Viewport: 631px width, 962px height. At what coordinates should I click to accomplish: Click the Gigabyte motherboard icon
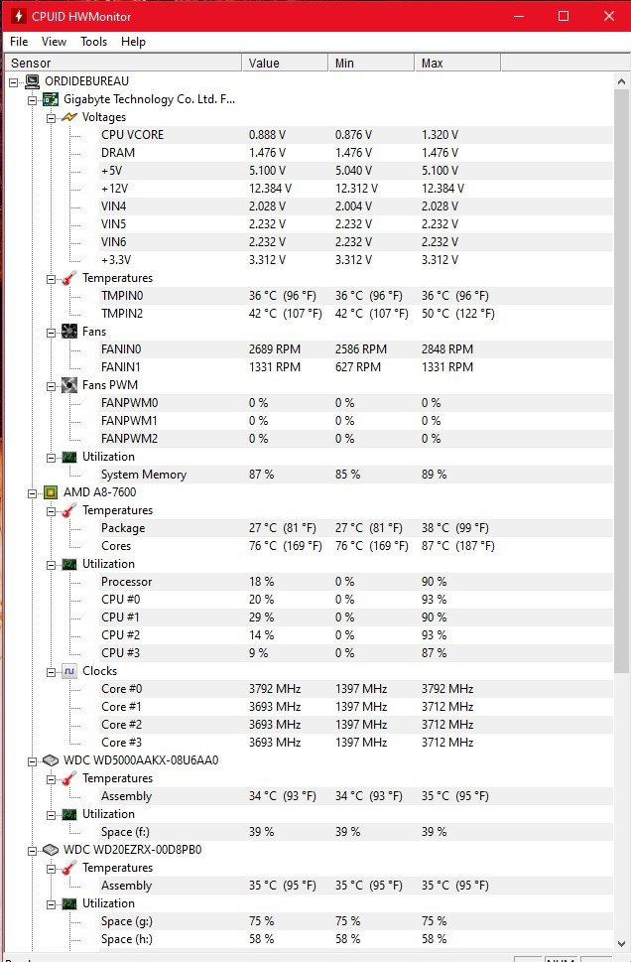click(x=51, y=99)
